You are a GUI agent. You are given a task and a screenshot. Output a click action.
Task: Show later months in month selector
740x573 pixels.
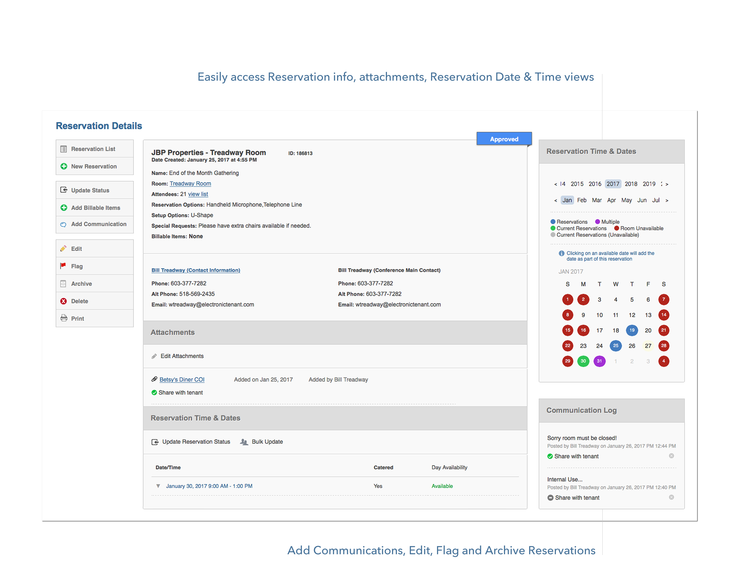click(667, 201)
